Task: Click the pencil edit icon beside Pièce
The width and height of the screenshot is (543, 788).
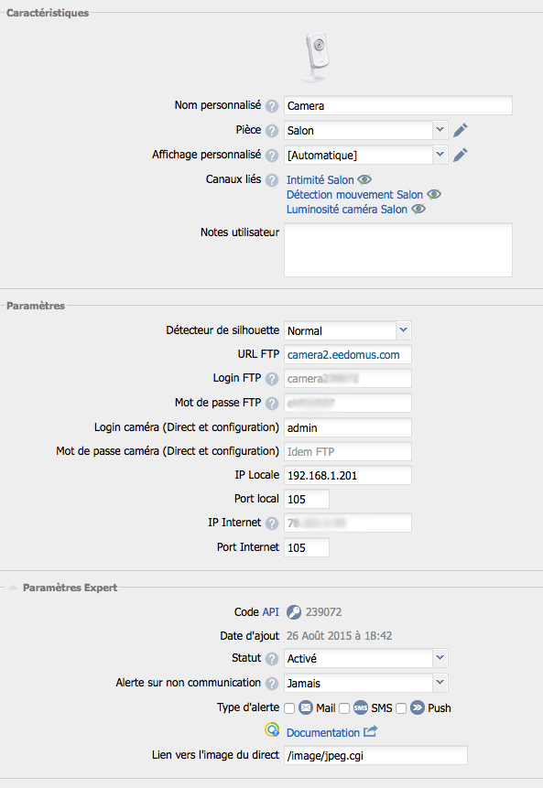Action: (x=460, y=130)
